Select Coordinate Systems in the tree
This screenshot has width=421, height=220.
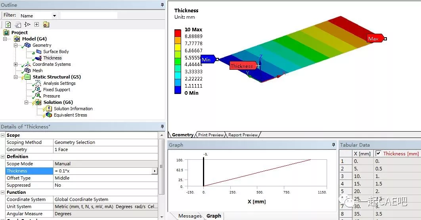(x=52, y=65)
